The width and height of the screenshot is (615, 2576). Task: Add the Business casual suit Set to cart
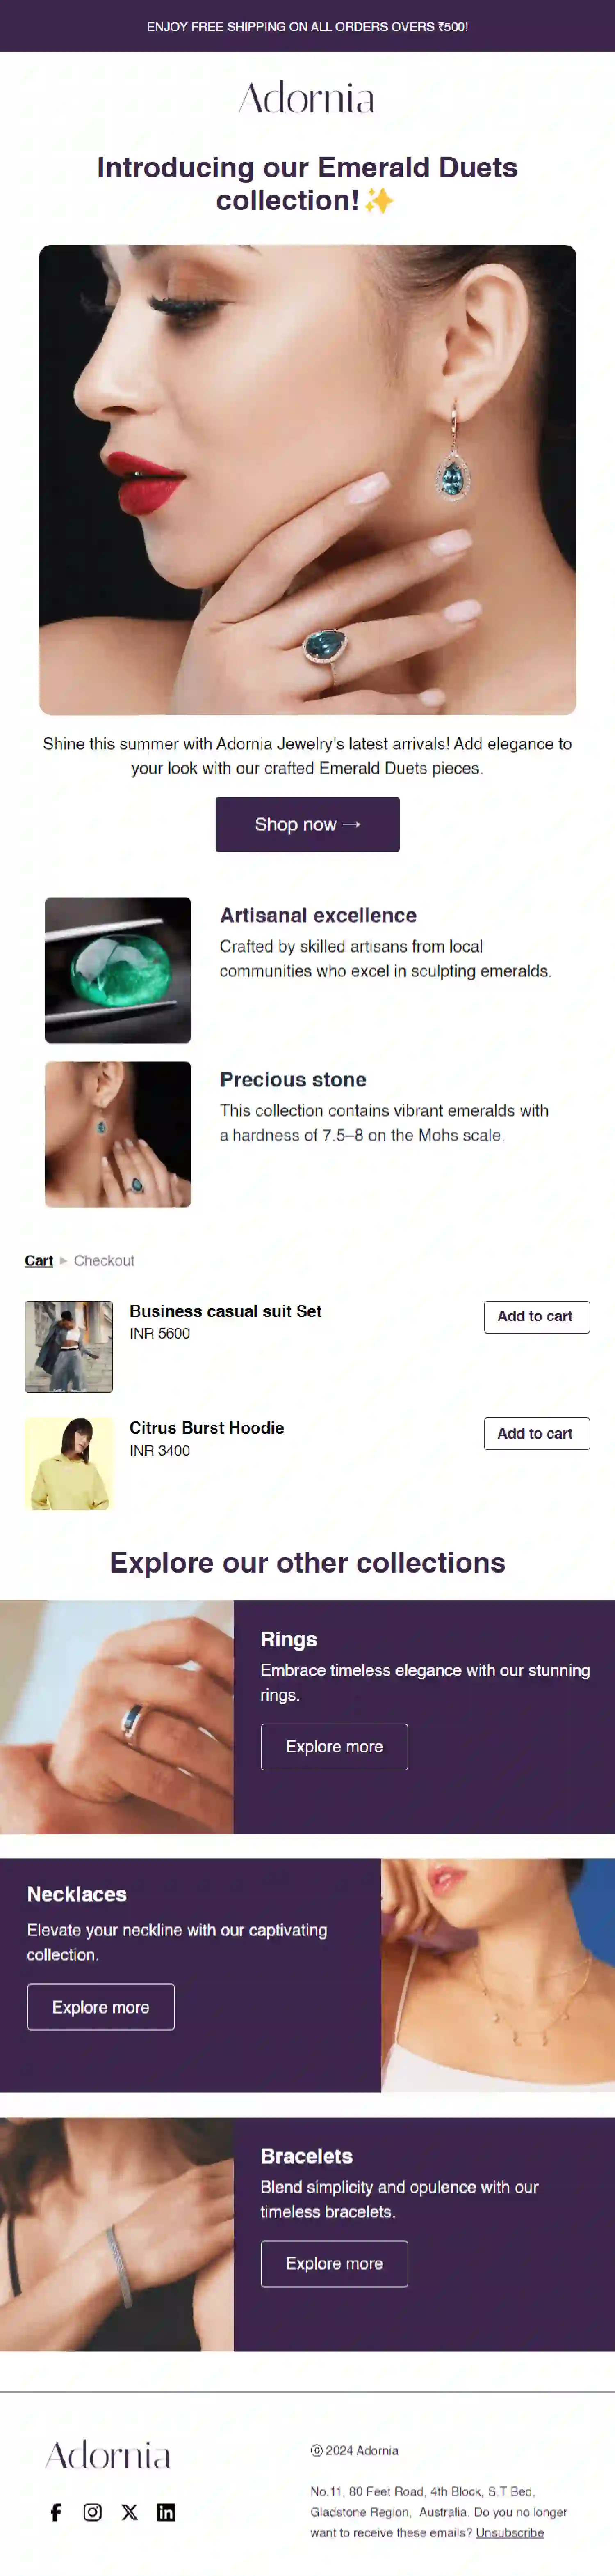point(536,1316)
